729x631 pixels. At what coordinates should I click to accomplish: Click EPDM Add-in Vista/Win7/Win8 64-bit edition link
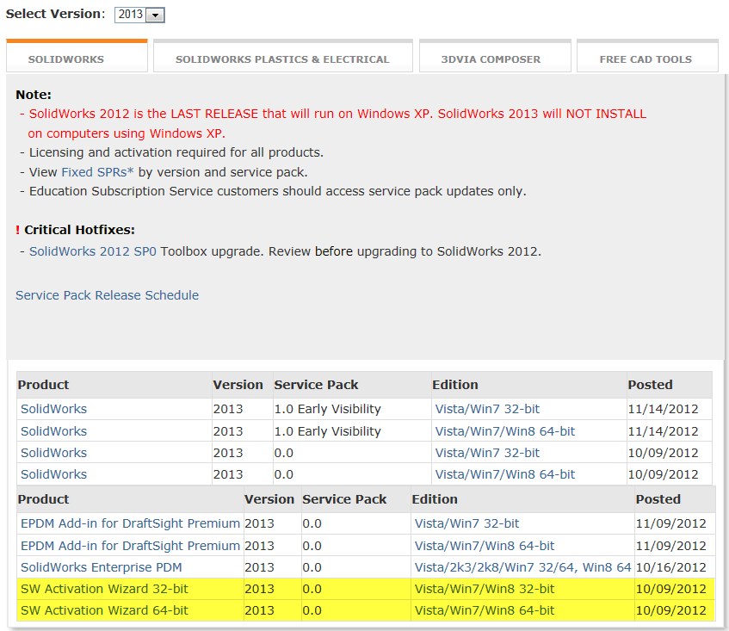(485, 546)
